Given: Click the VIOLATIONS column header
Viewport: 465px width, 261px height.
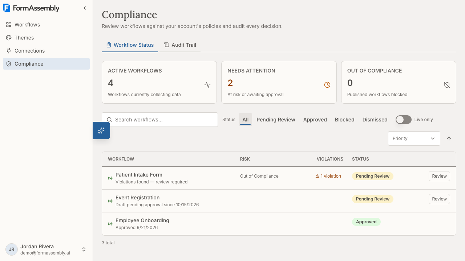Looking at the screenshot, I should coord(330,159).
